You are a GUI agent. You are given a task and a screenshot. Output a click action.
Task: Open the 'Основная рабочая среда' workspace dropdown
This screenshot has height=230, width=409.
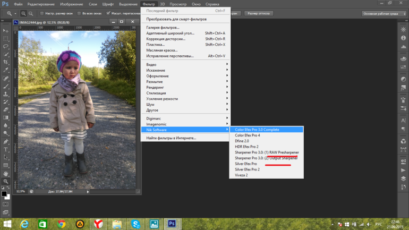pyautogui.click(x=380, y=13)
